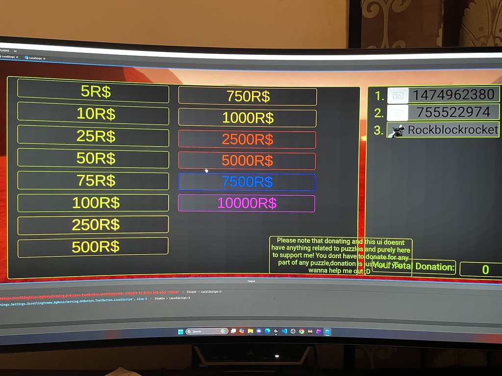This screenshot has height=376, width=502.
Task: Open Task View from the taskbar
Action: click(233, 331)
